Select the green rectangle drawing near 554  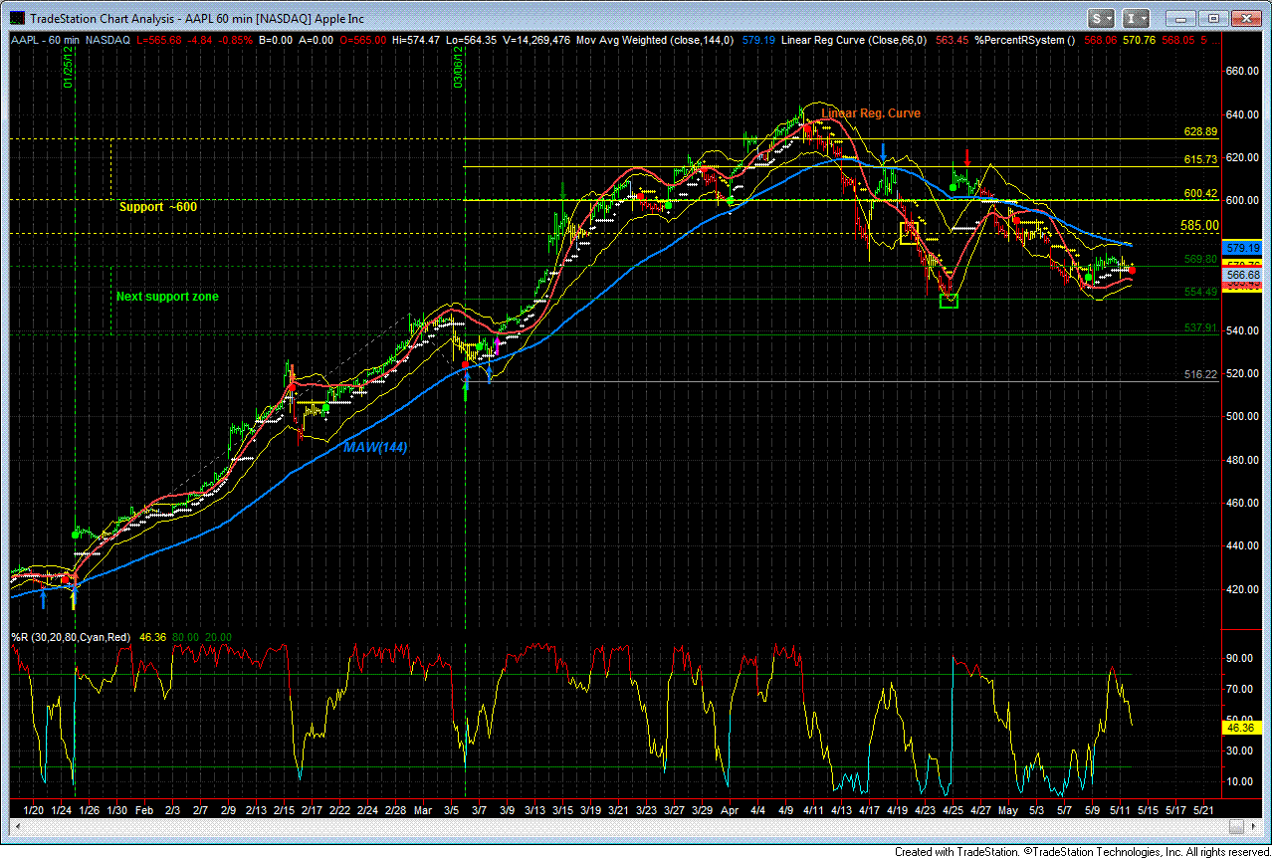point(949,300)
